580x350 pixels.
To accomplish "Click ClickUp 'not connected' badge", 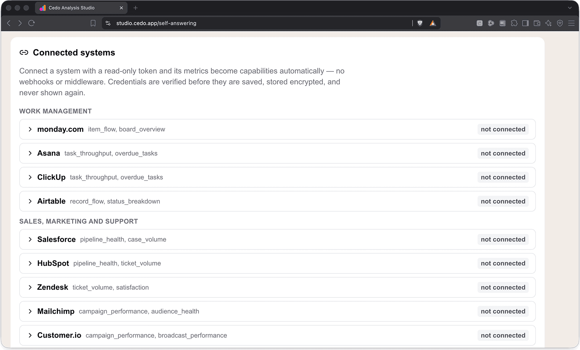I will coord(503,177).
